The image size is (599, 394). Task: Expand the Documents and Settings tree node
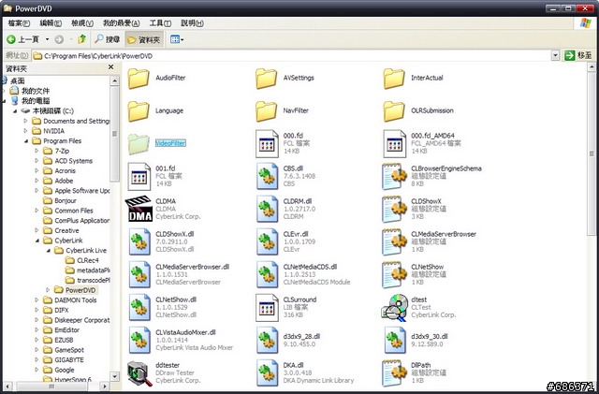(26, 121)
